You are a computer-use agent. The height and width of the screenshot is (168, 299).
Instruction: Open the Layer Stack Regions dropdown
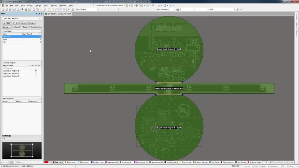(x=40, y=18)
